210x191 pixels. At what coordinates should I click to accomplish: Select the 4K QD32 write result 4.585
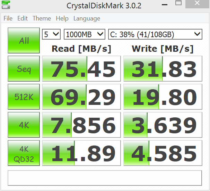point(163,153)
